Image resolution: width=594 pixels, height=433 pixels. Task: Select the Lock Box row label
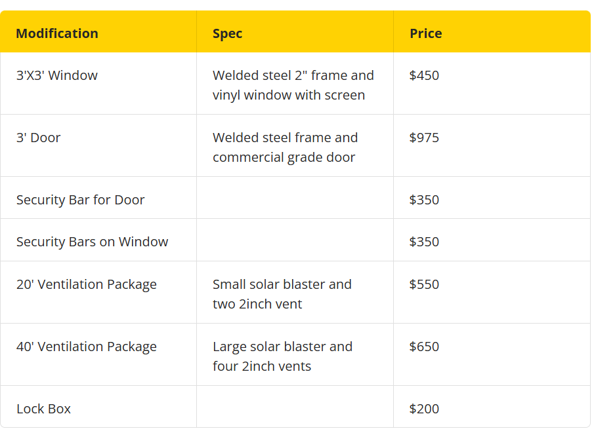[43, 409]
